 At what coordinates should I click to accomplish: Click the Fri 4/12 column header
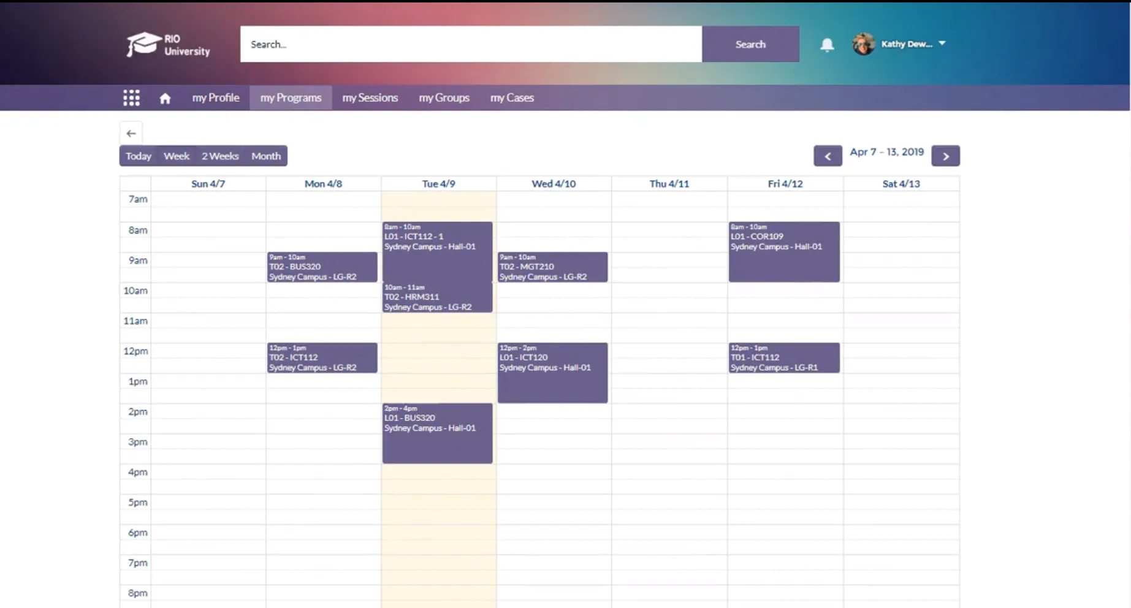point(785,184)
